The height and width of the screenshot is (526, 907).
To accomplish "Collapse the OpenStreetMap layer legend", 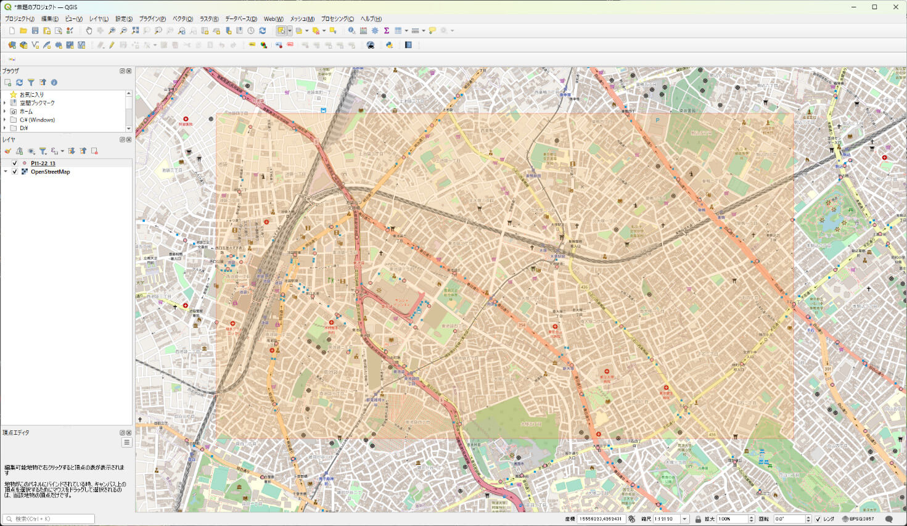I will tap(6, 171).
